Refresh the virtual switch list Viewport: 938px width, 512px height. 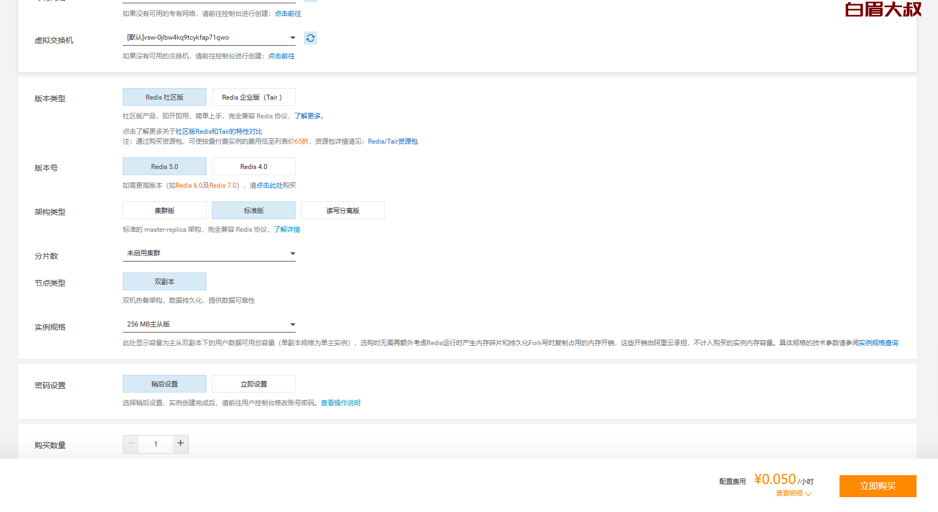[x=310, y=38]
